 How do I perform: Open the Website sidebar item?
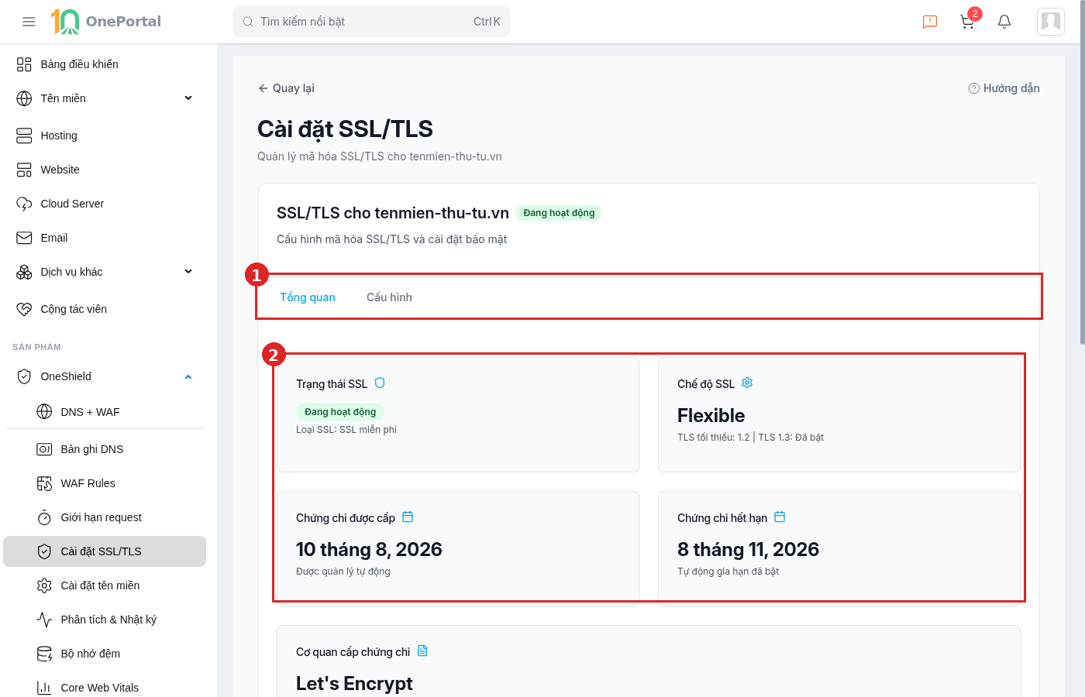click(105, 170)
